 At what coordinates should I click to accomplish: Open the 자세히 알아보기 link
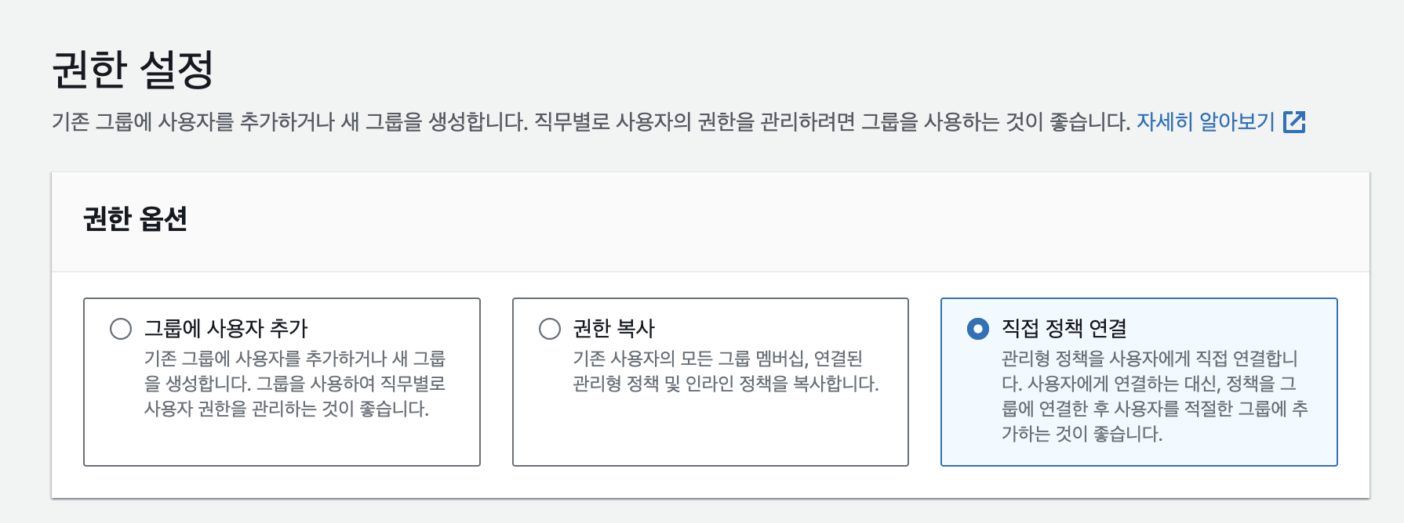(1206, 122)
